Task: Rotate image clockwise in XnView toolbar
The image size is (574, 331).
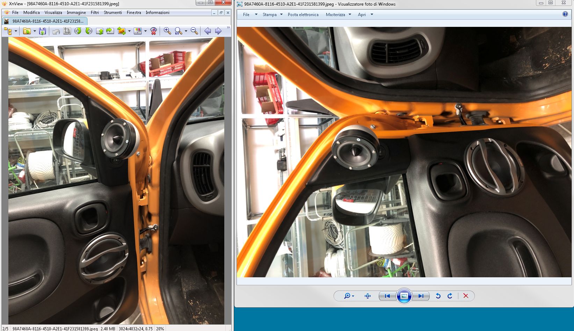Action: click(x=89, y=31)
